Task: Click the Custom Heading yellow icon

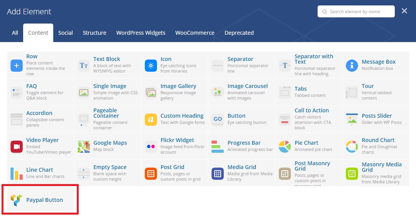Action: (x=151, y=120)
